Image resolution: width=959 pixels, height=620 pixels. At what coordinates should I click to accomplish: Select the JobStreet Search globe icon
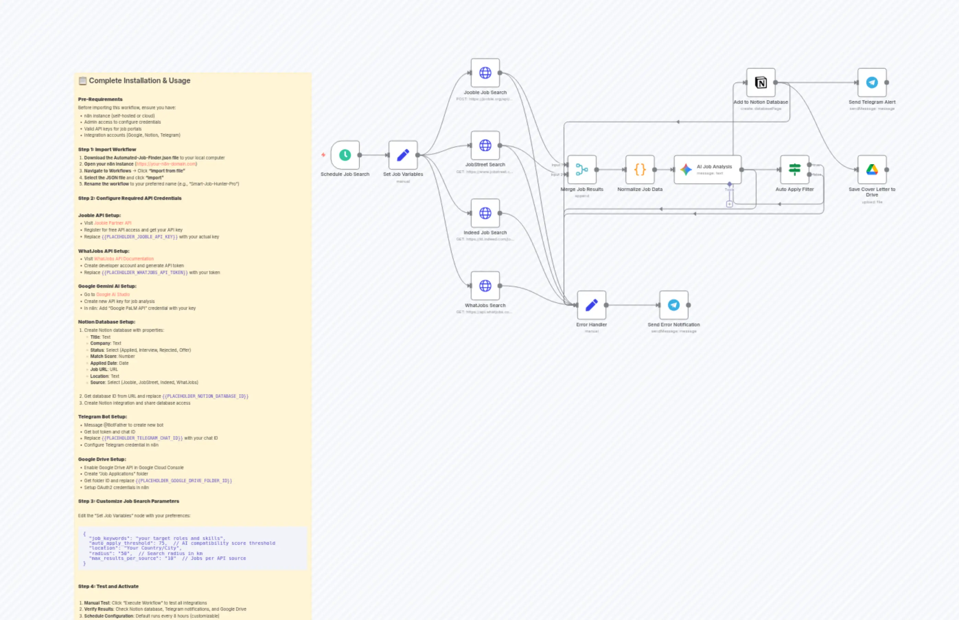(x=486, y=145)
